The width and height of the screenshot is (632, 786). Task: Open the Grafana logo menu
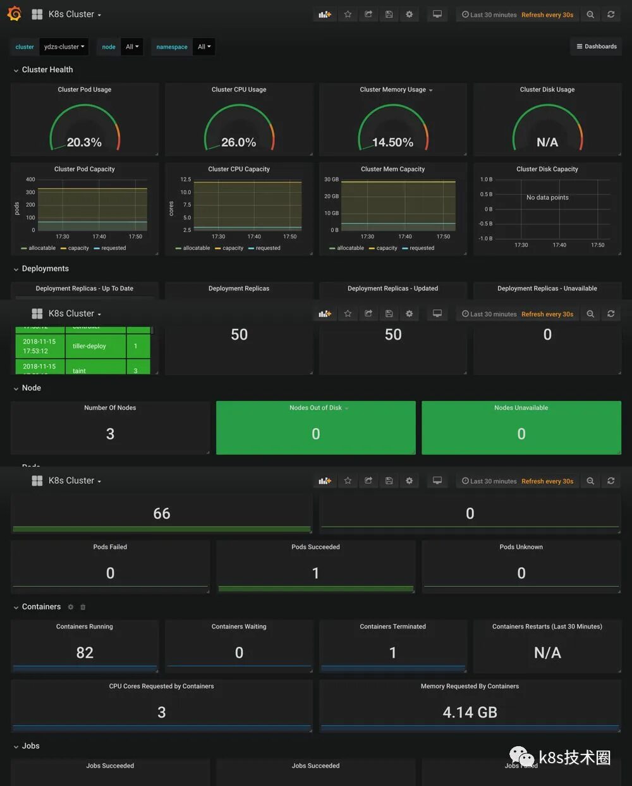point(14,13)
